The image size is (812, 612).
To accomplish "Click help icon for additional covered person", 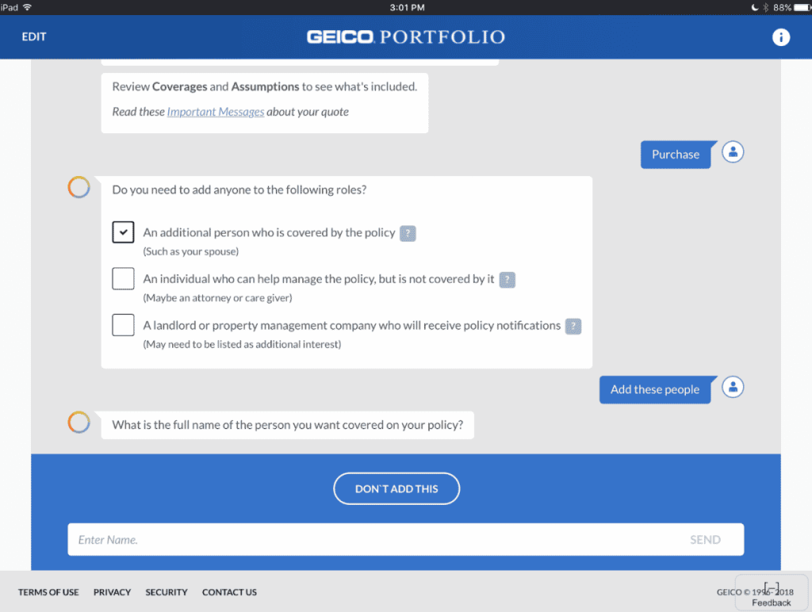I will pos(408,233).
